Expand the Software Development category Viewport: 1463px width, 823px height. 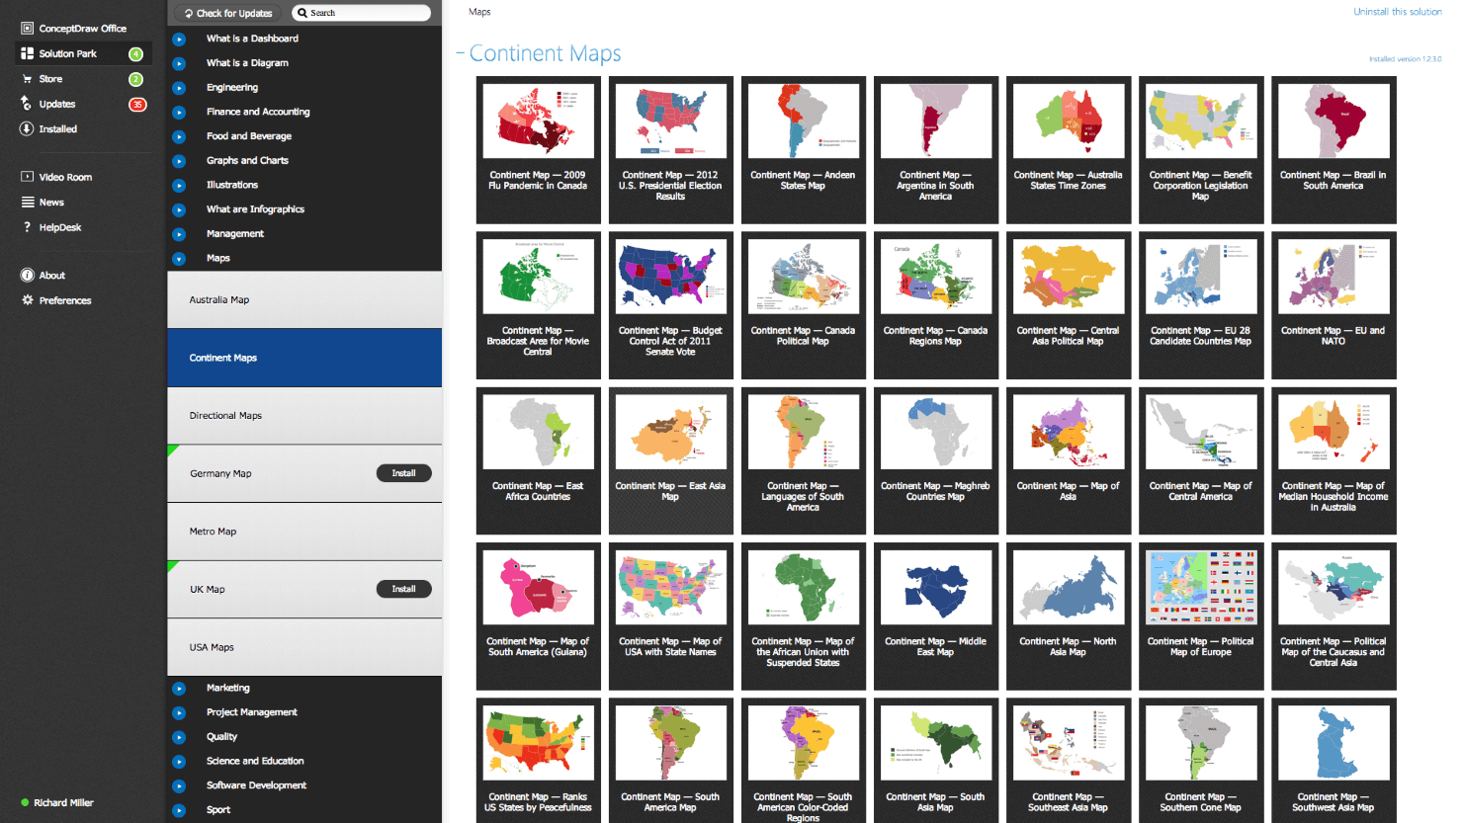click(x=179, y=786)
